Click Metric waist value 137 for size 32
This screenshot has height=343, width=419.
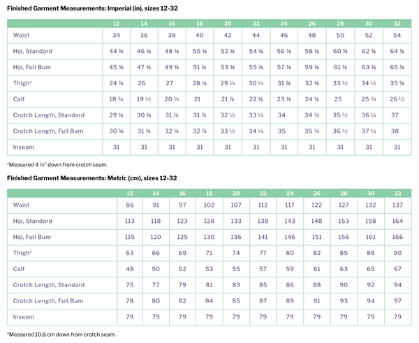(x=397, y=207)
